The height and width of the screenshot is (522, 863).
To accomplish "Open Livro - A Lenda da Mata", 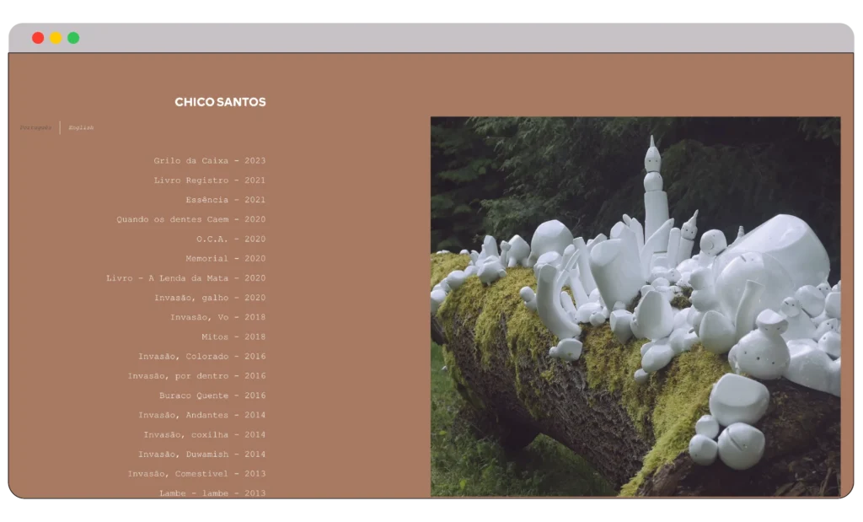I will click(x=185, y=278).
